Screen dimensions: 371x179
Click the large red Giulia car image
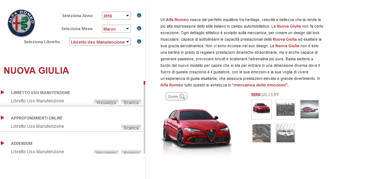tap(197, 129)
